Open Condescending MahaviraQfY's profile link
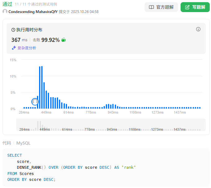The image size is (211, 188). point(33,11)
